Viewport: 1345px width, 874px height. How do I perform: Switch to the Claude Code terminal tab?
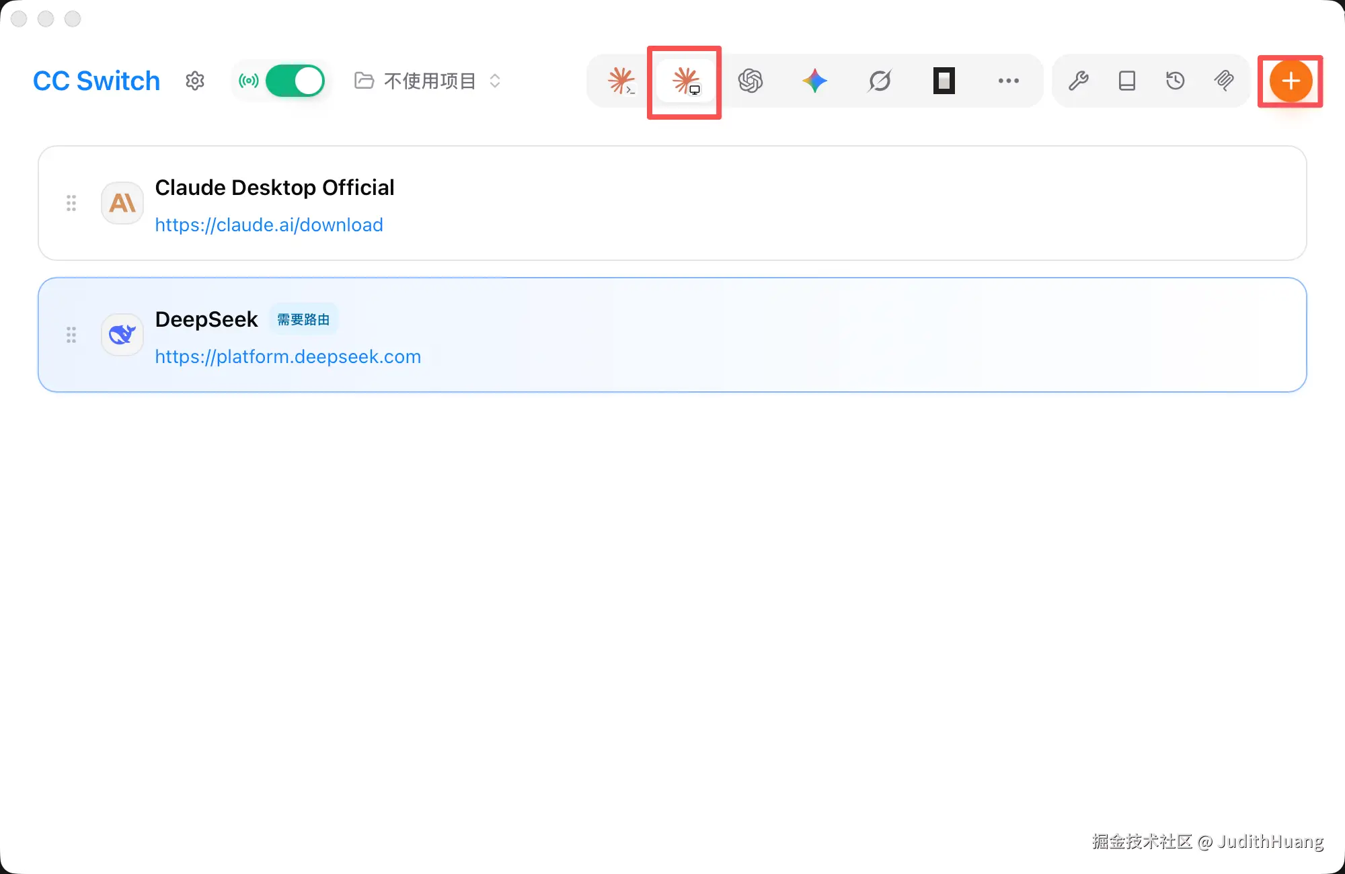coord(621,81)
